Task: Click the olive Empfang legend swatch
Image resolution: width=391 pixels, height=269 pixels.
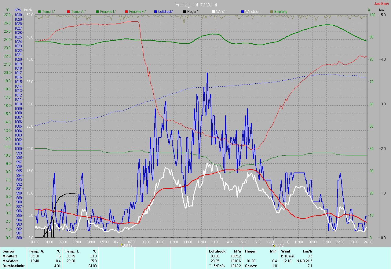Action: pyautogui.click(x=272, y=12)
